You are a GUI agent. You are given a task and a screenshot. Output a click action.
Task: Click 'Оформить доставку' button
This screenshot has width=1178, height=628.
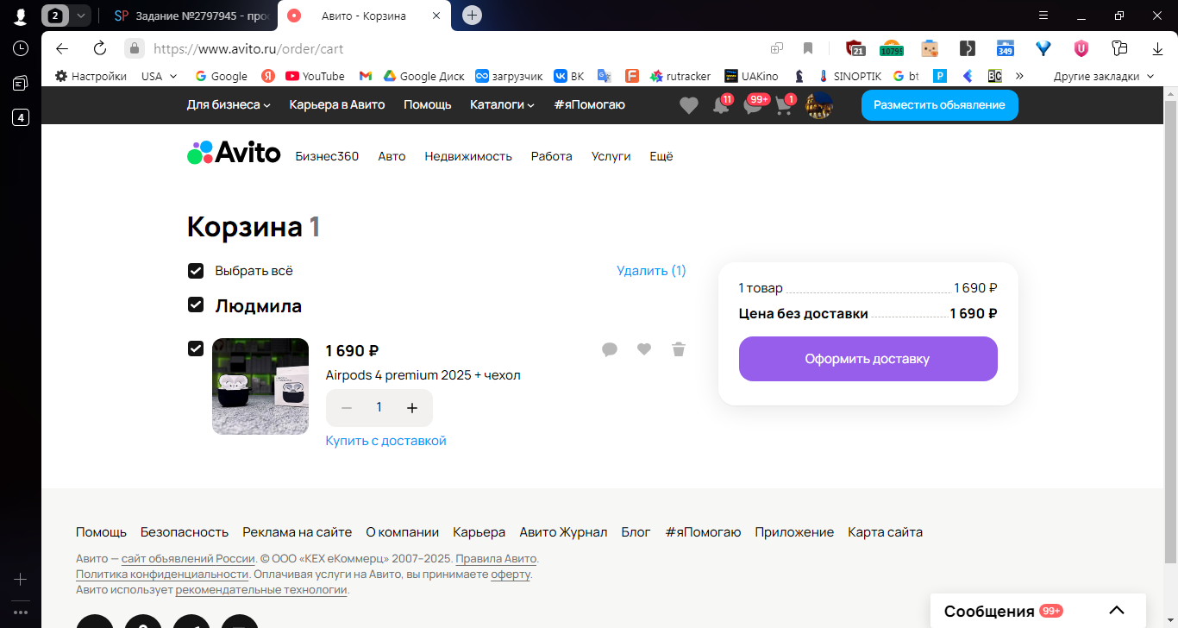pos(868,359)
